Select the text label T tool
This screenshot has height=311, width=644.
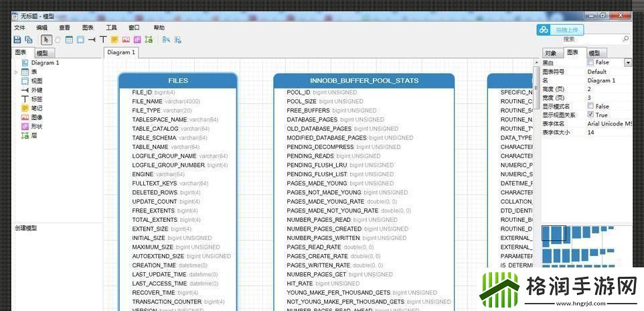pos(103,40)
